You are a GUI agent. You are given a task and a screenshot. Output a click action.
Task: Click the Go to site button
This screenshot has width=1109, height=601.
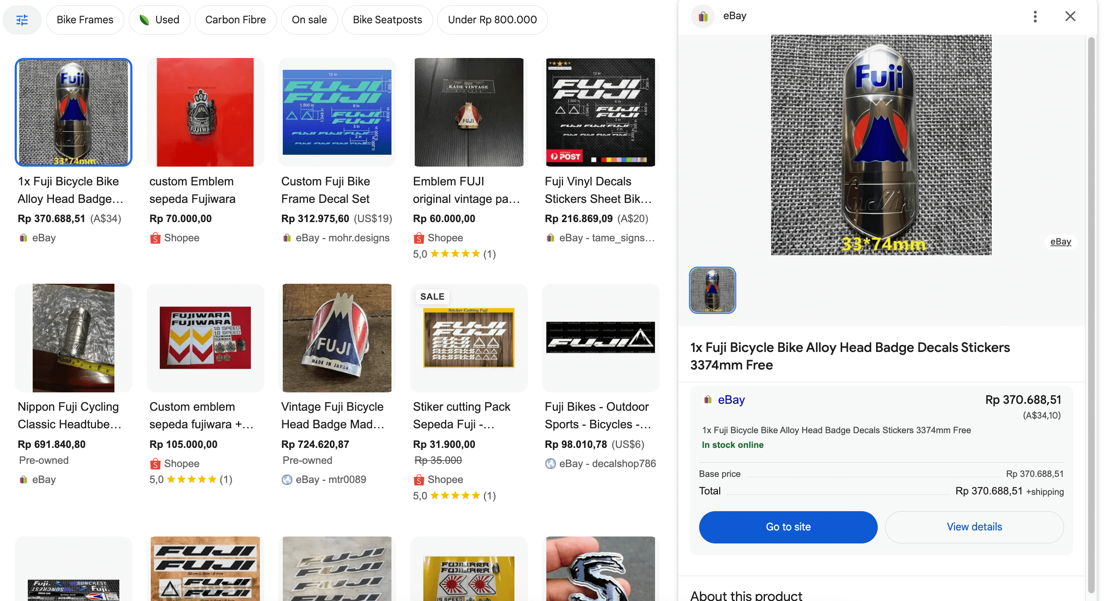point(788,527)
